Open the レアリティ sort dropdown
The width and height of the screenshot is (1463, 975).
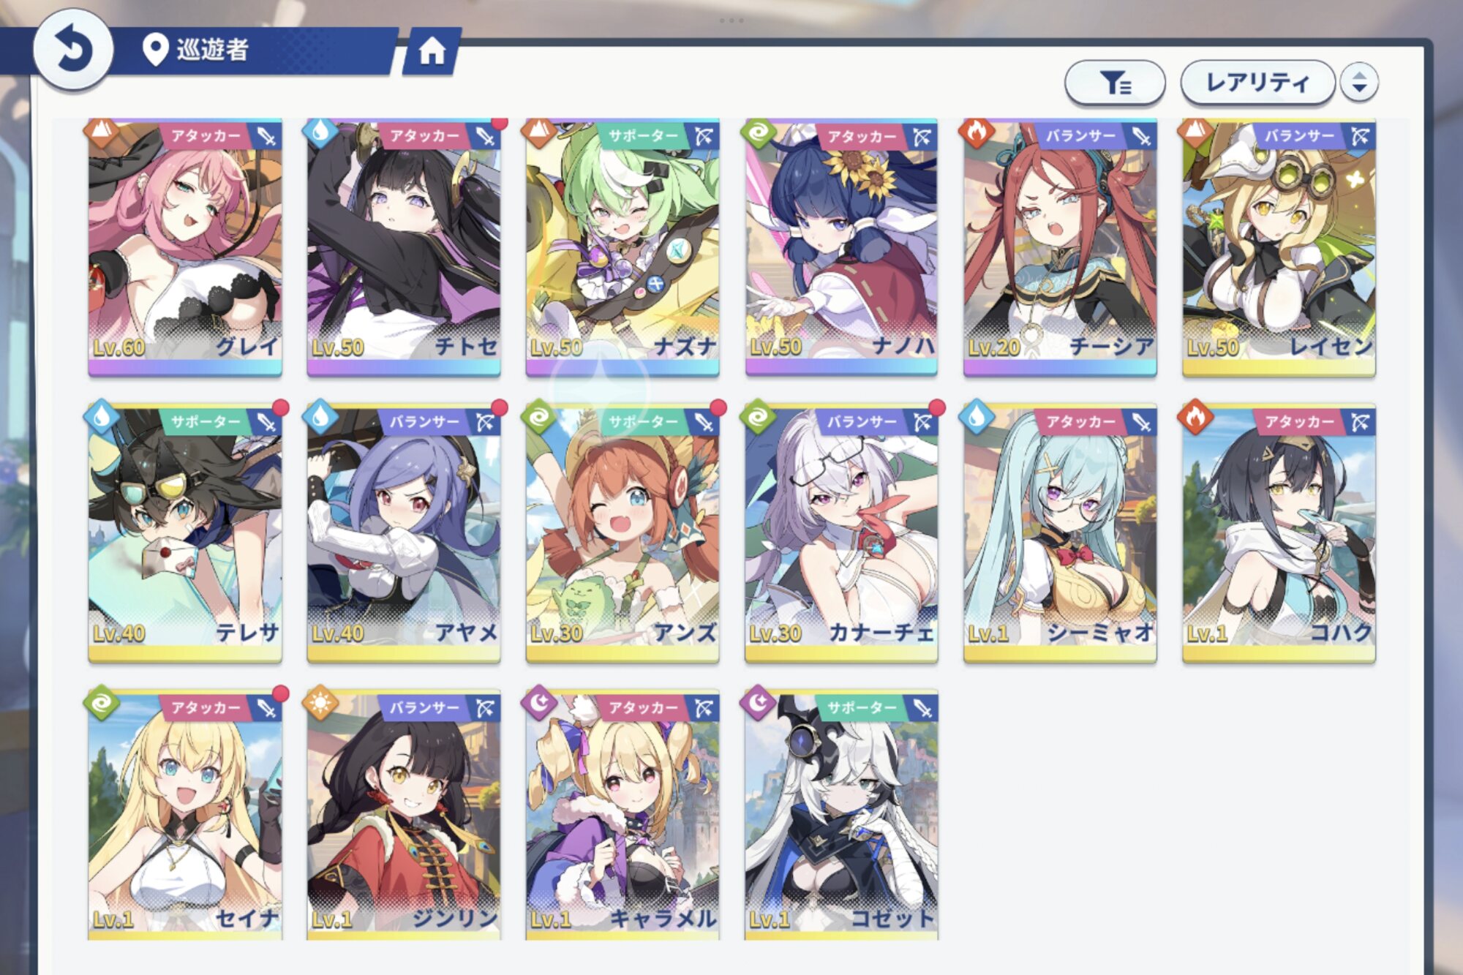click(x=1257, y=82)
